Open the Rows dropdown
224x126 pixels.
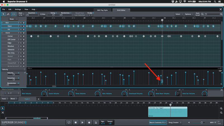[x=13, y=19]
